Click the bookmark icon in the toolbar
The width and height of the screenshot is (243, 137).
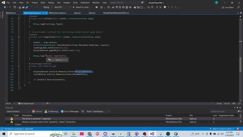point(165,7)
